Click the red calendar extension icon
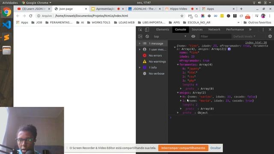The image size is (274, 154). tap(247, 16)
